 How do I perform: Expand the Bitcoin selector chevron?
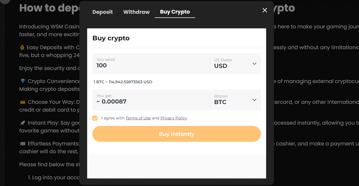[x=254, y=100]
